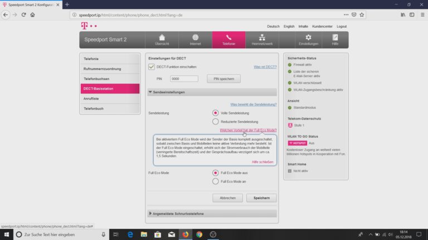Click the Windows search box
This screenshot has width=428, height=240.
tap(61, 234)
